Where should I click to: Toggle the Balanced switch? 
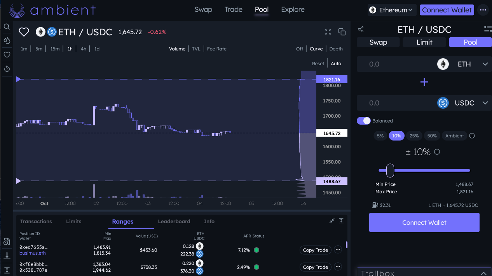click(x=363, y=121)
